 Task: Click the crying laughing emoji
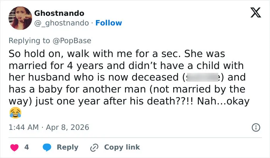click(15, 113)
